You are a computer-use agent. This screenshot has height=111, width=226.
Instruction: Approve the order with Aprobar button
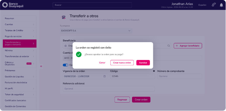(x=143, y=63)
